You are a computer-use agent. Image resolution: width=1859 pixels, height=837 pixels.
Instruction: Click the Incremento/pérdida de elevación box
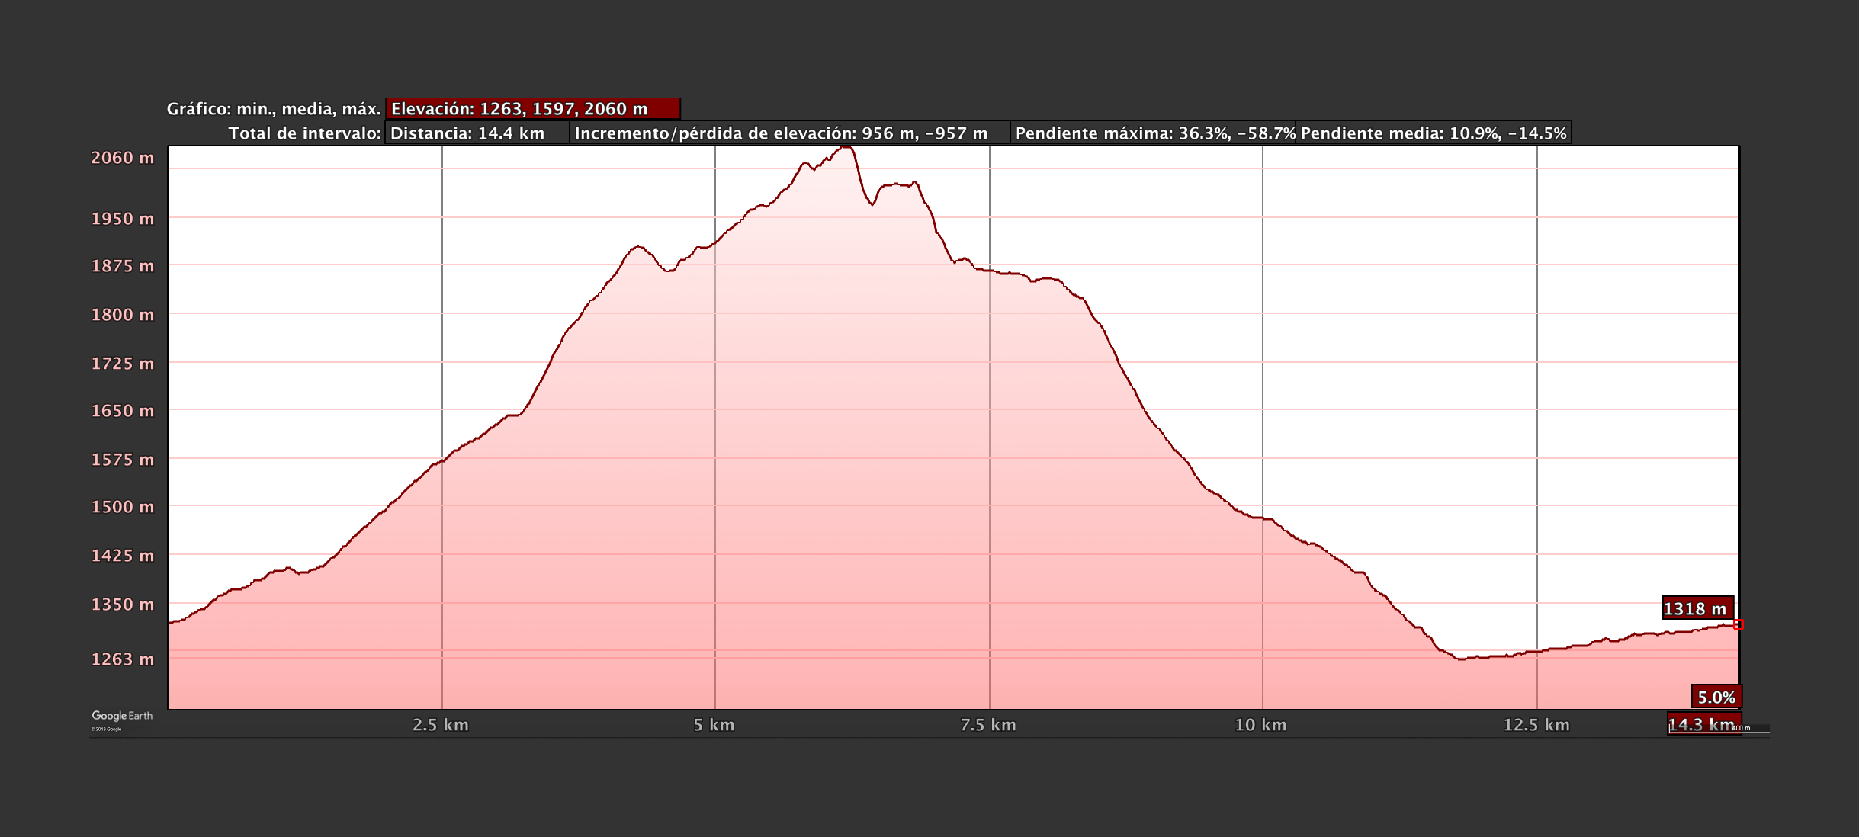[x=788, y=133]
